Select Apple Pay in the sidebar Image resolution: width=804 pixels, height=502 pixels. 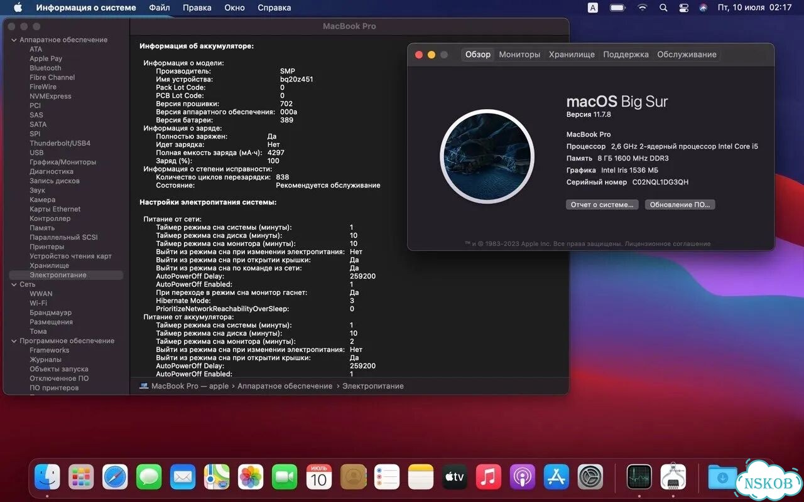(46, 58)
